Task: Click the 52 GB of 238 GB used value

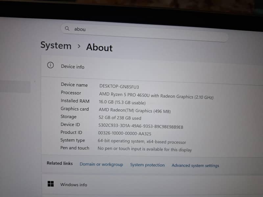Action: [x=120, y=118]
